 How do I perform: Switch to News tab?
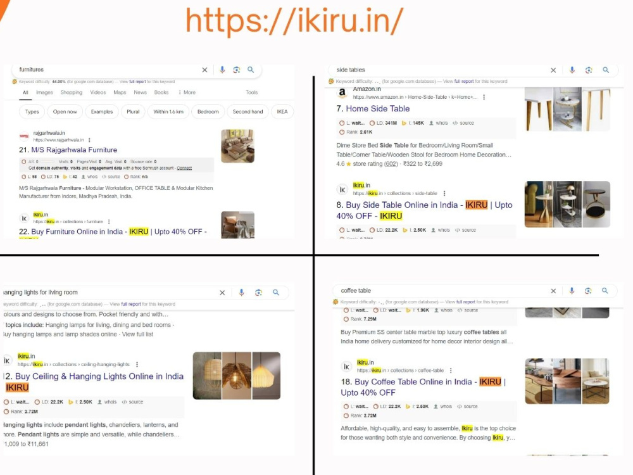[x=140, y=92]
